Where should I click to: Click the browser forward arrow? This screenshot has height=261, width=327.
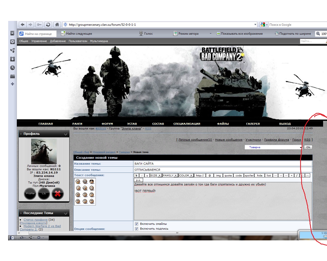(x=30, y=24)
